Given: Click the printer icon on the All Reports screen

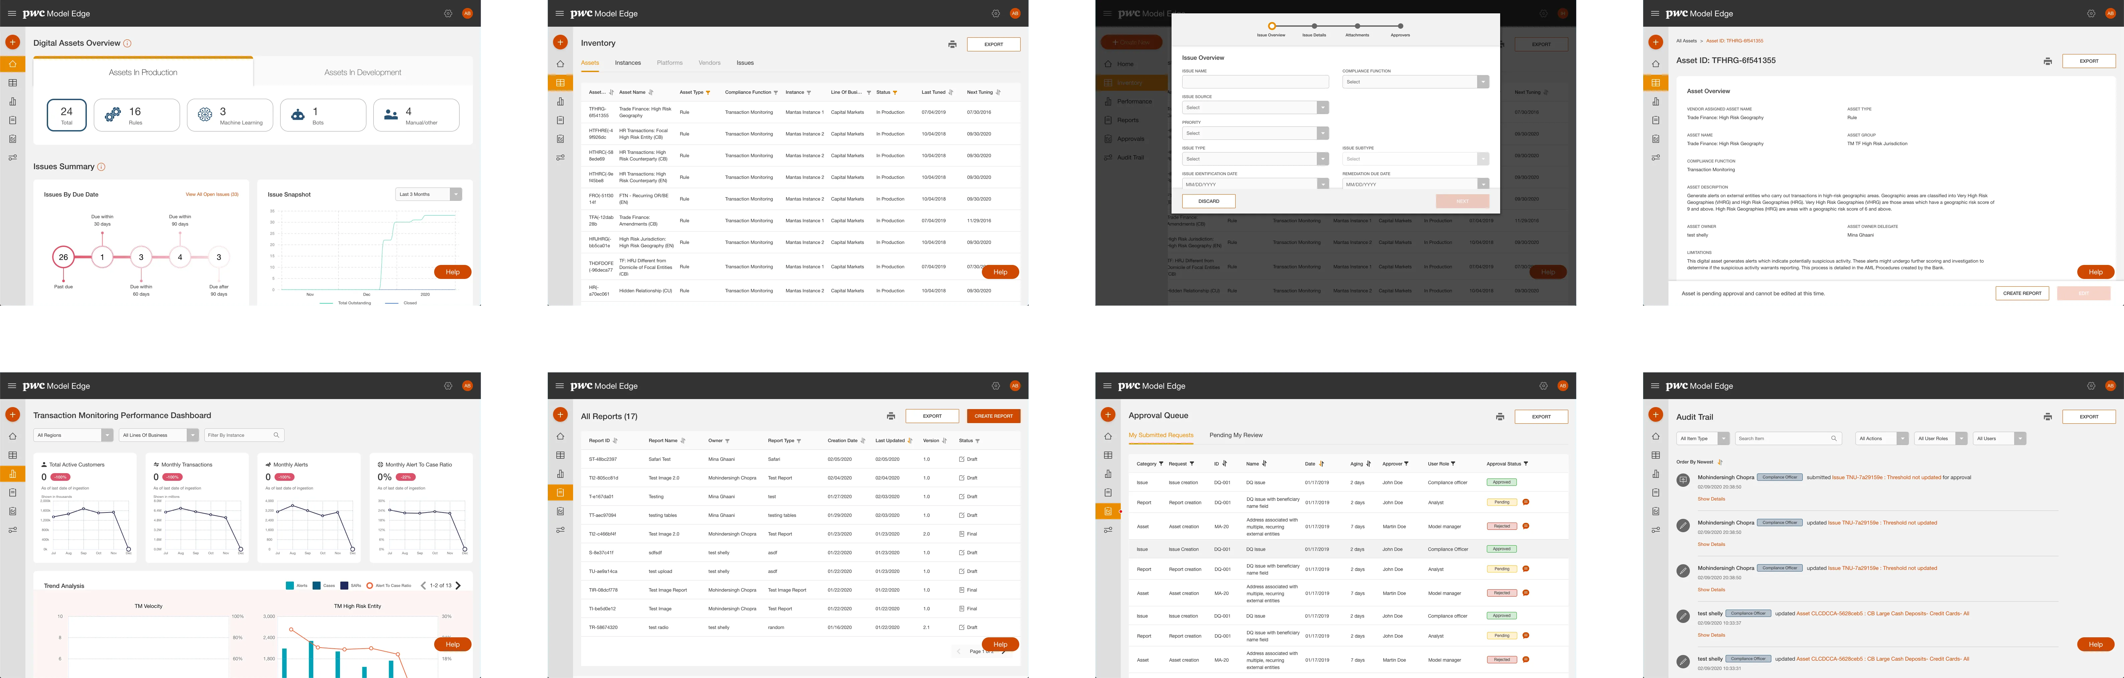Looking at the screenshot, I should pos(890,416).
